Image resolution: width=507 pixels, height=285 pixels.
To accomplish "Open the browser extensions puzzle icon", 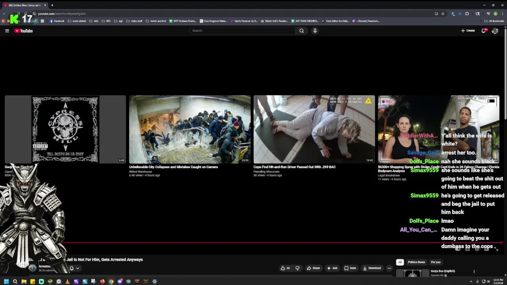I will 467,13.
